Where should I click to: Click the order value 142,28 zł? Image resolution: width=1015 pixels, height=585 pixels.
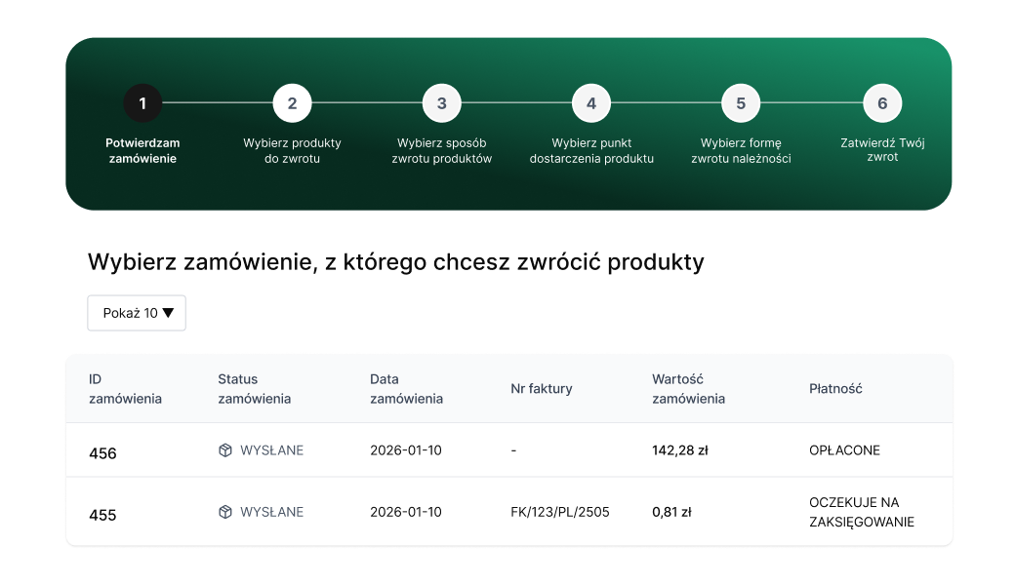click(x=679, y=450)
